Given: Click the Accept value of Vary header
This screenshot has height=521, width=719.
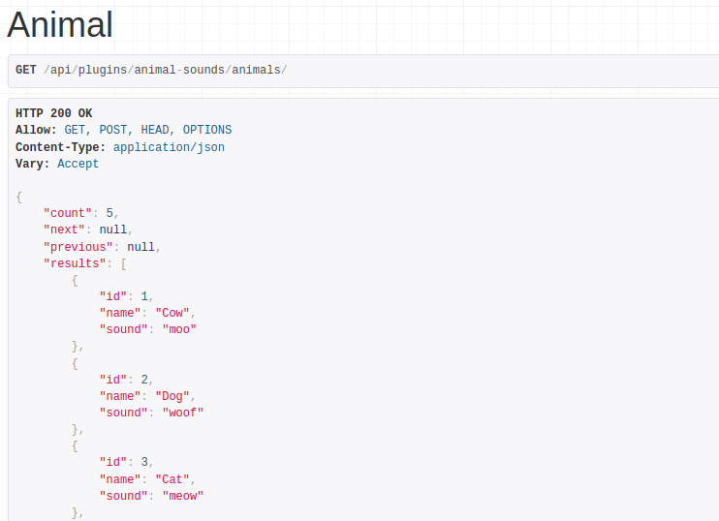Looking at the screenshot, I should (x=78, y=164).
